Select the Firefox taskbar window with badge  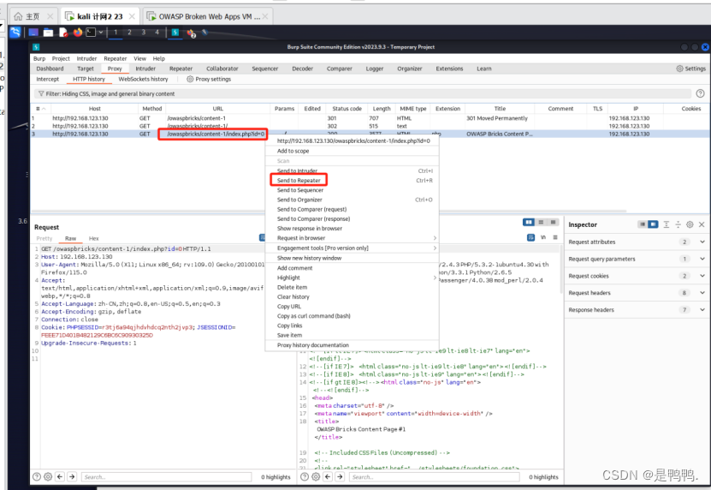tap(192, 33)
